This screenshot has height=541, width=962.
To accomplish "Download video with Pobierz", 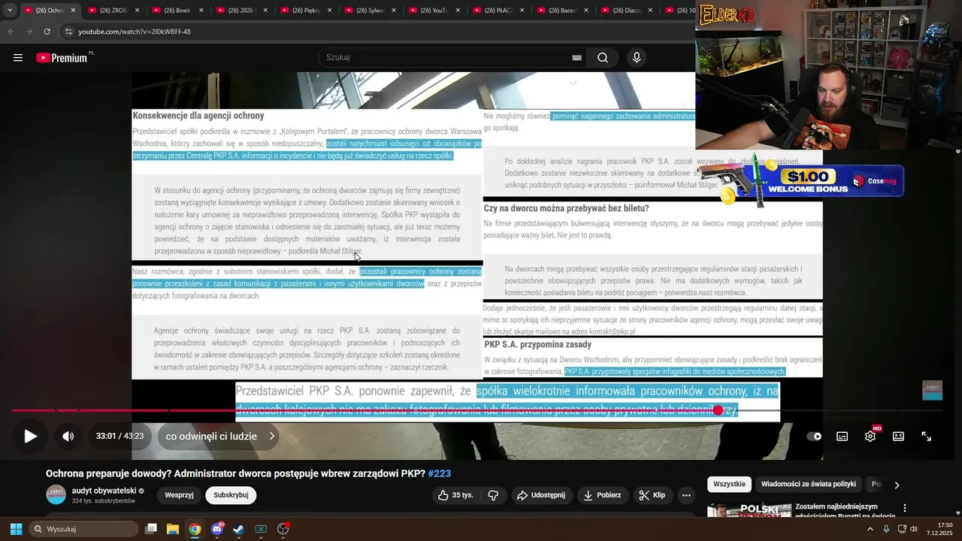I will click(x=603, y=495).
